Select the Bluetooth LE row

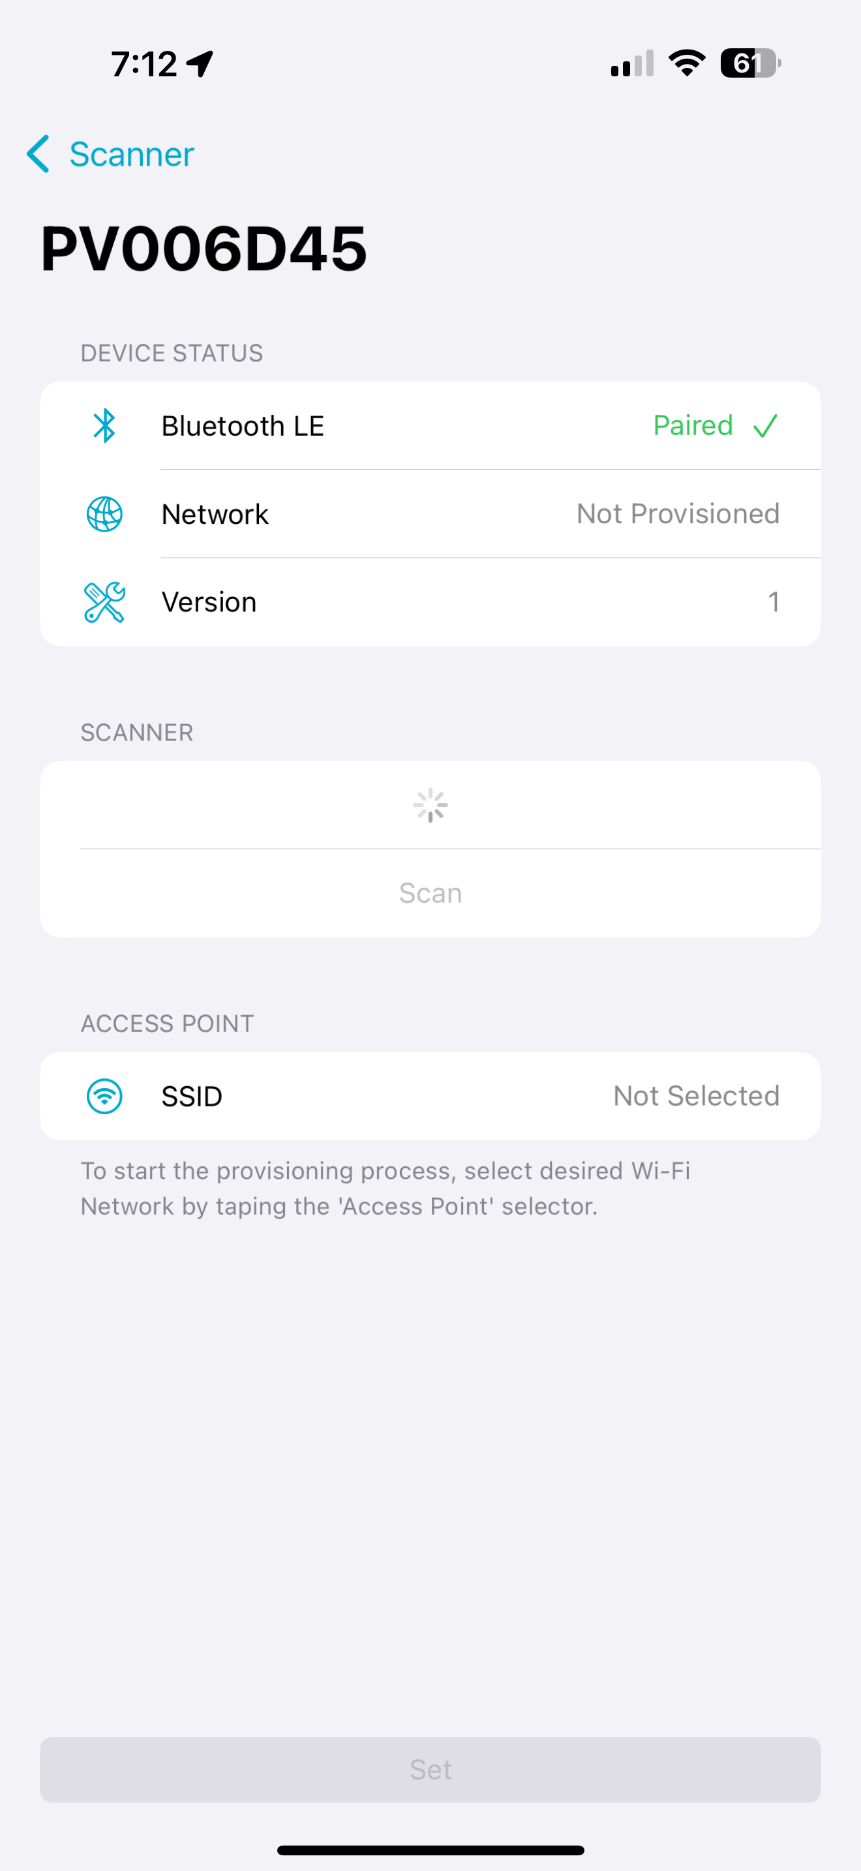(x=430, y=425)
